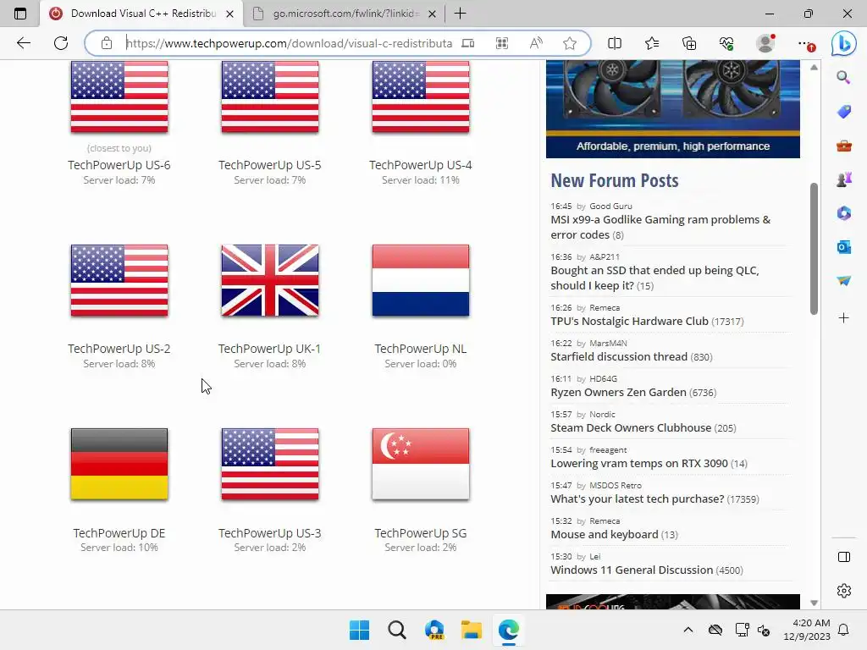Open Browser essentials heart icon
This screenshot has height=650, width=867.
726,43
